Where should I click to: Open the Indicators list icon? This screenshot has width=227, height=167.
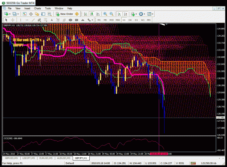click(133, 14)
